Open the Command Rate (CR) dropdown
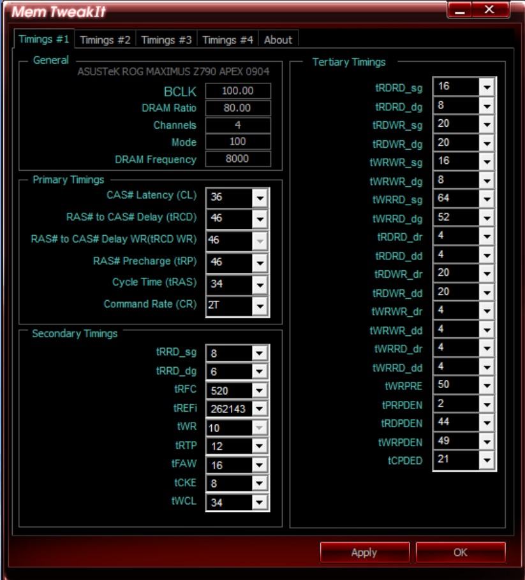The image size is (525, 580). pyautogui.click(x=260, y=306)
